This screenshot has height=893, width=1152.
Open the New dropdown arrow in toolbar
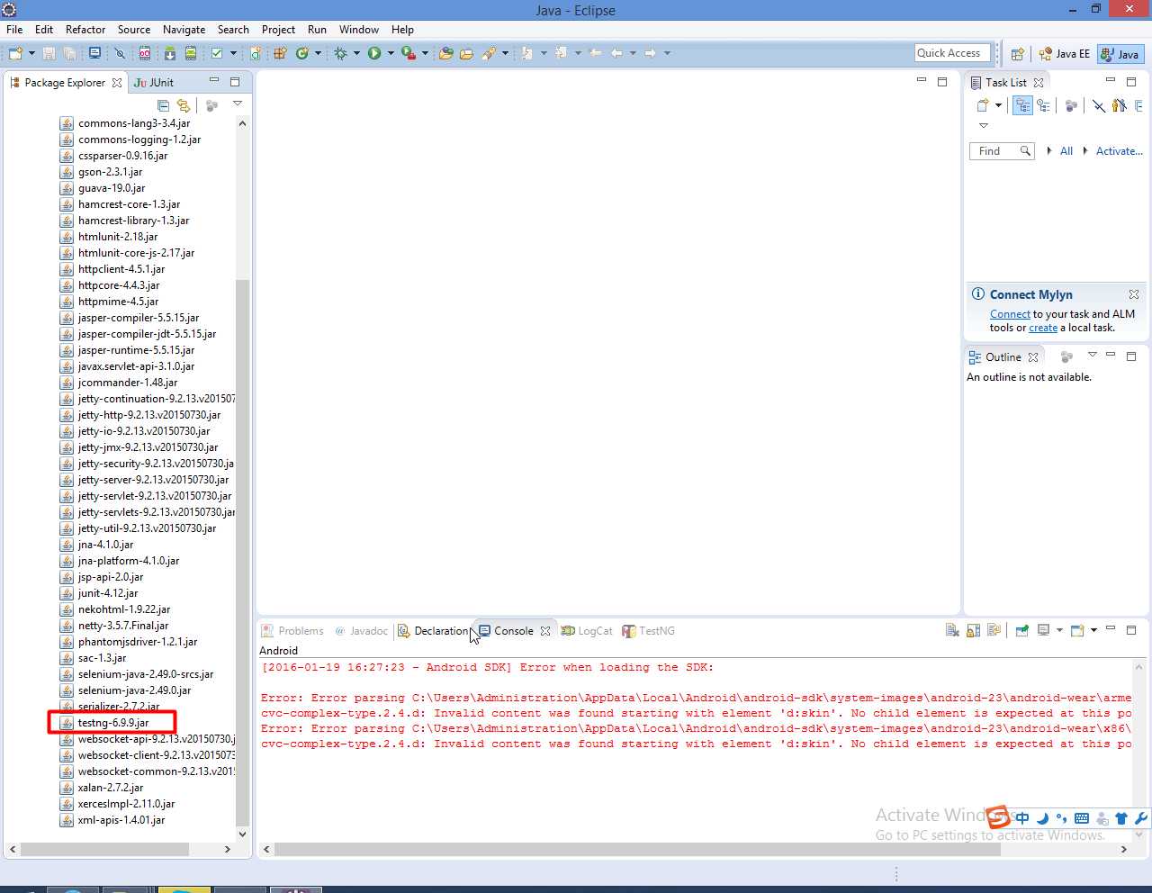[31, 53]
